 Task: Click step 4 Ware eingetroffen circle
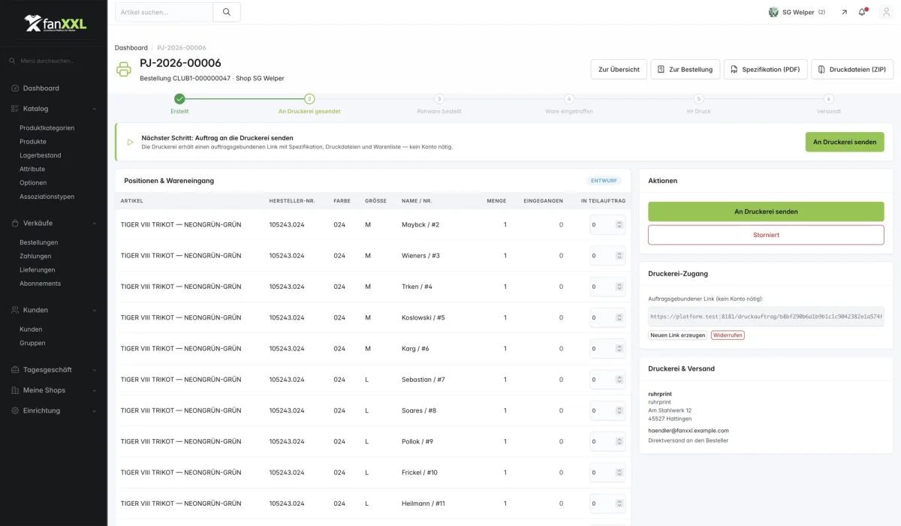(569, 98)
